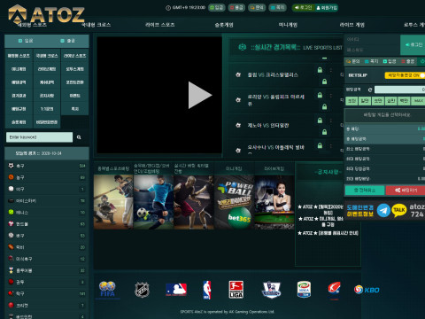Screen dimensions: 425x319
Task: Open 국내형 스포츠 in the top navigation
Action: tap(96, 25)
